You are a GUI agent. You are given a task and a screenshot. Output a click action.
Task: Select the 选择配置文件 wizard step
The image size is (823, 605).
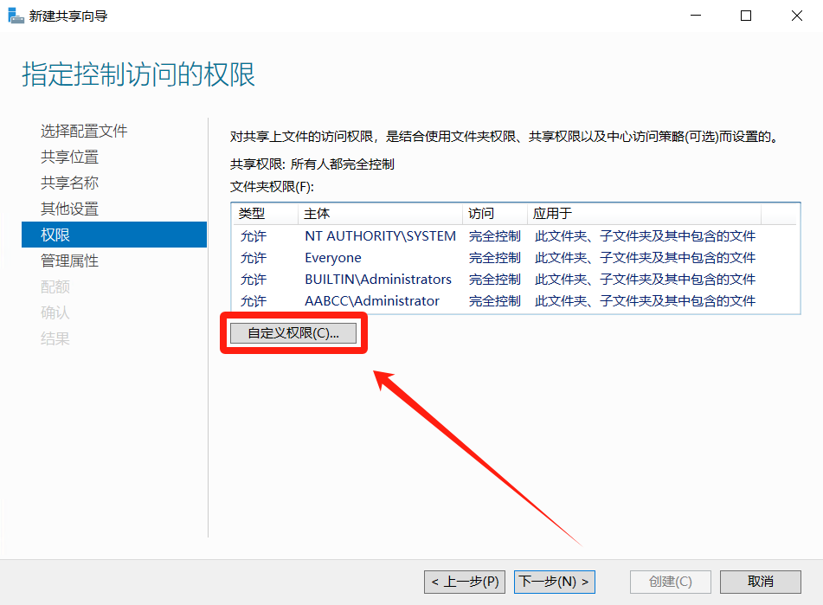point(84,131)
